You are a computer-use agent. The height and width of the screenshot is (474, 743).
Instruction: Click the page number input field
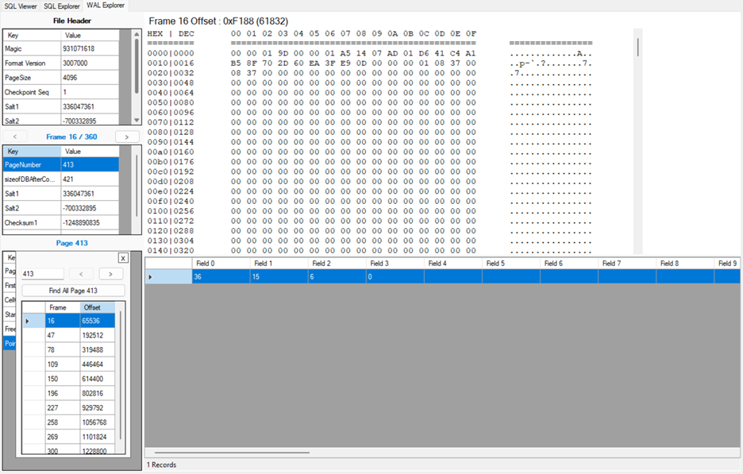[x=43, y=274]
